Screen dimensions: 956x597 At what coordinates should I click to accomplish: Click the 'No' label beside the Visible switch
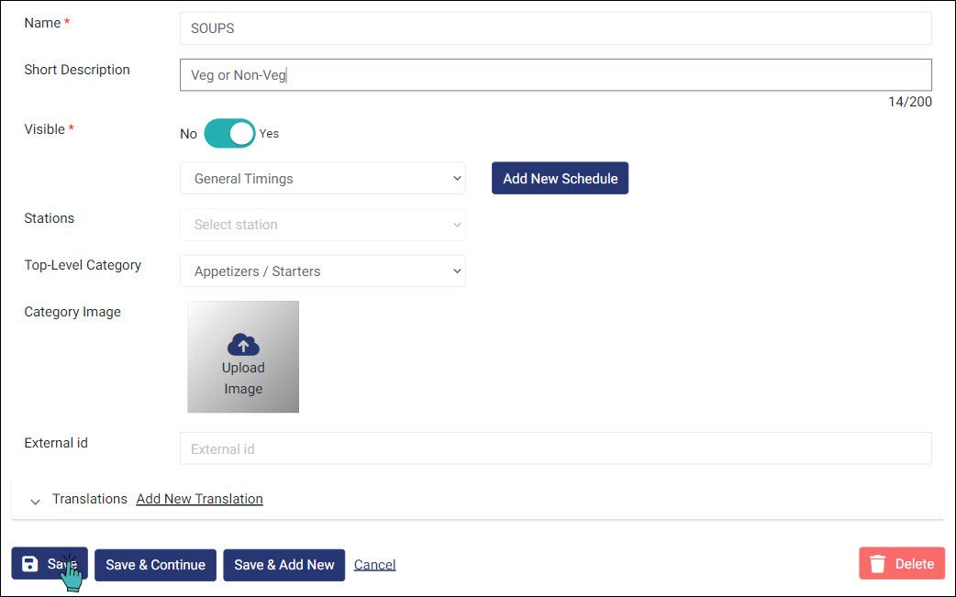[188, 134]
